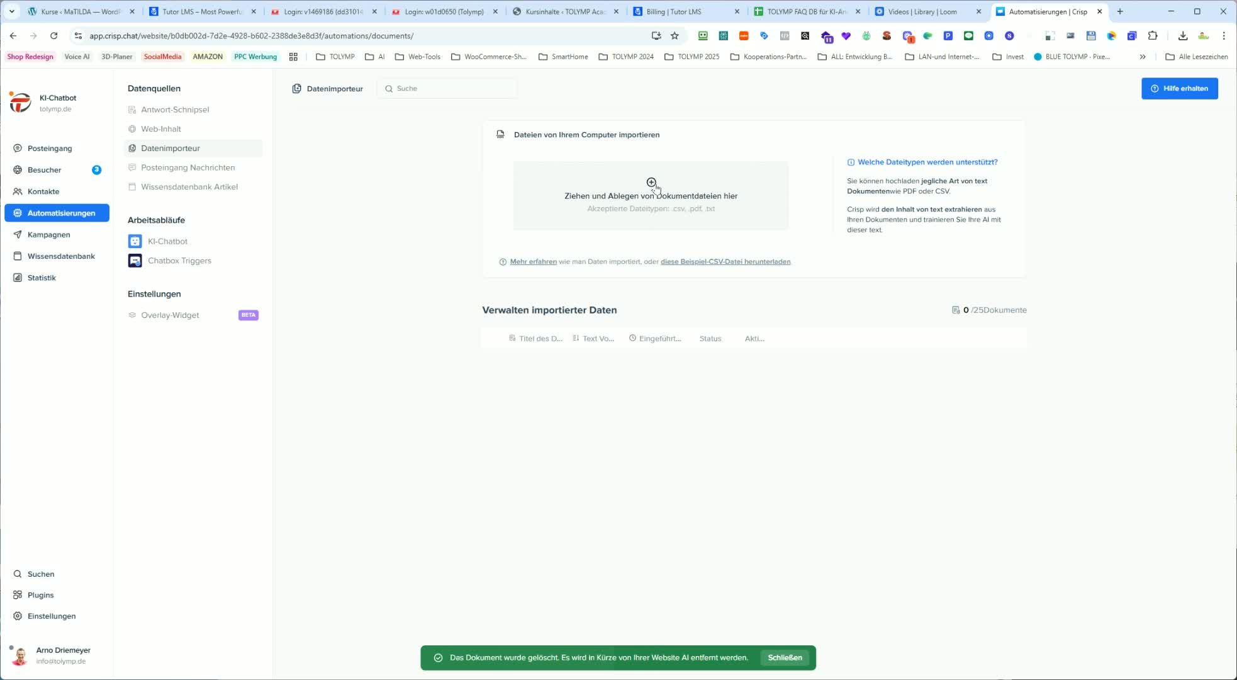
Task: Select the Antwort-Schnipsel data source
Action: (175, 110)
